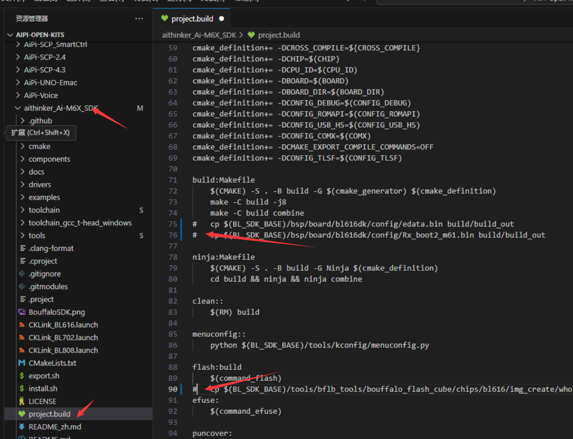Place cursor on the flash:build line

[217, 367]
